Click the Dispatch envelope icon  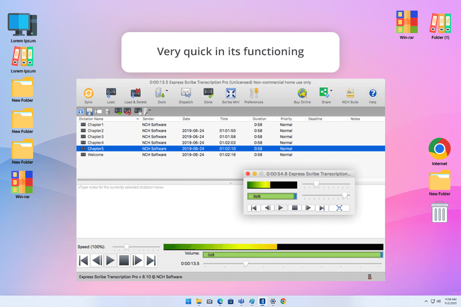pyautogui.click(x=186, y=94)
